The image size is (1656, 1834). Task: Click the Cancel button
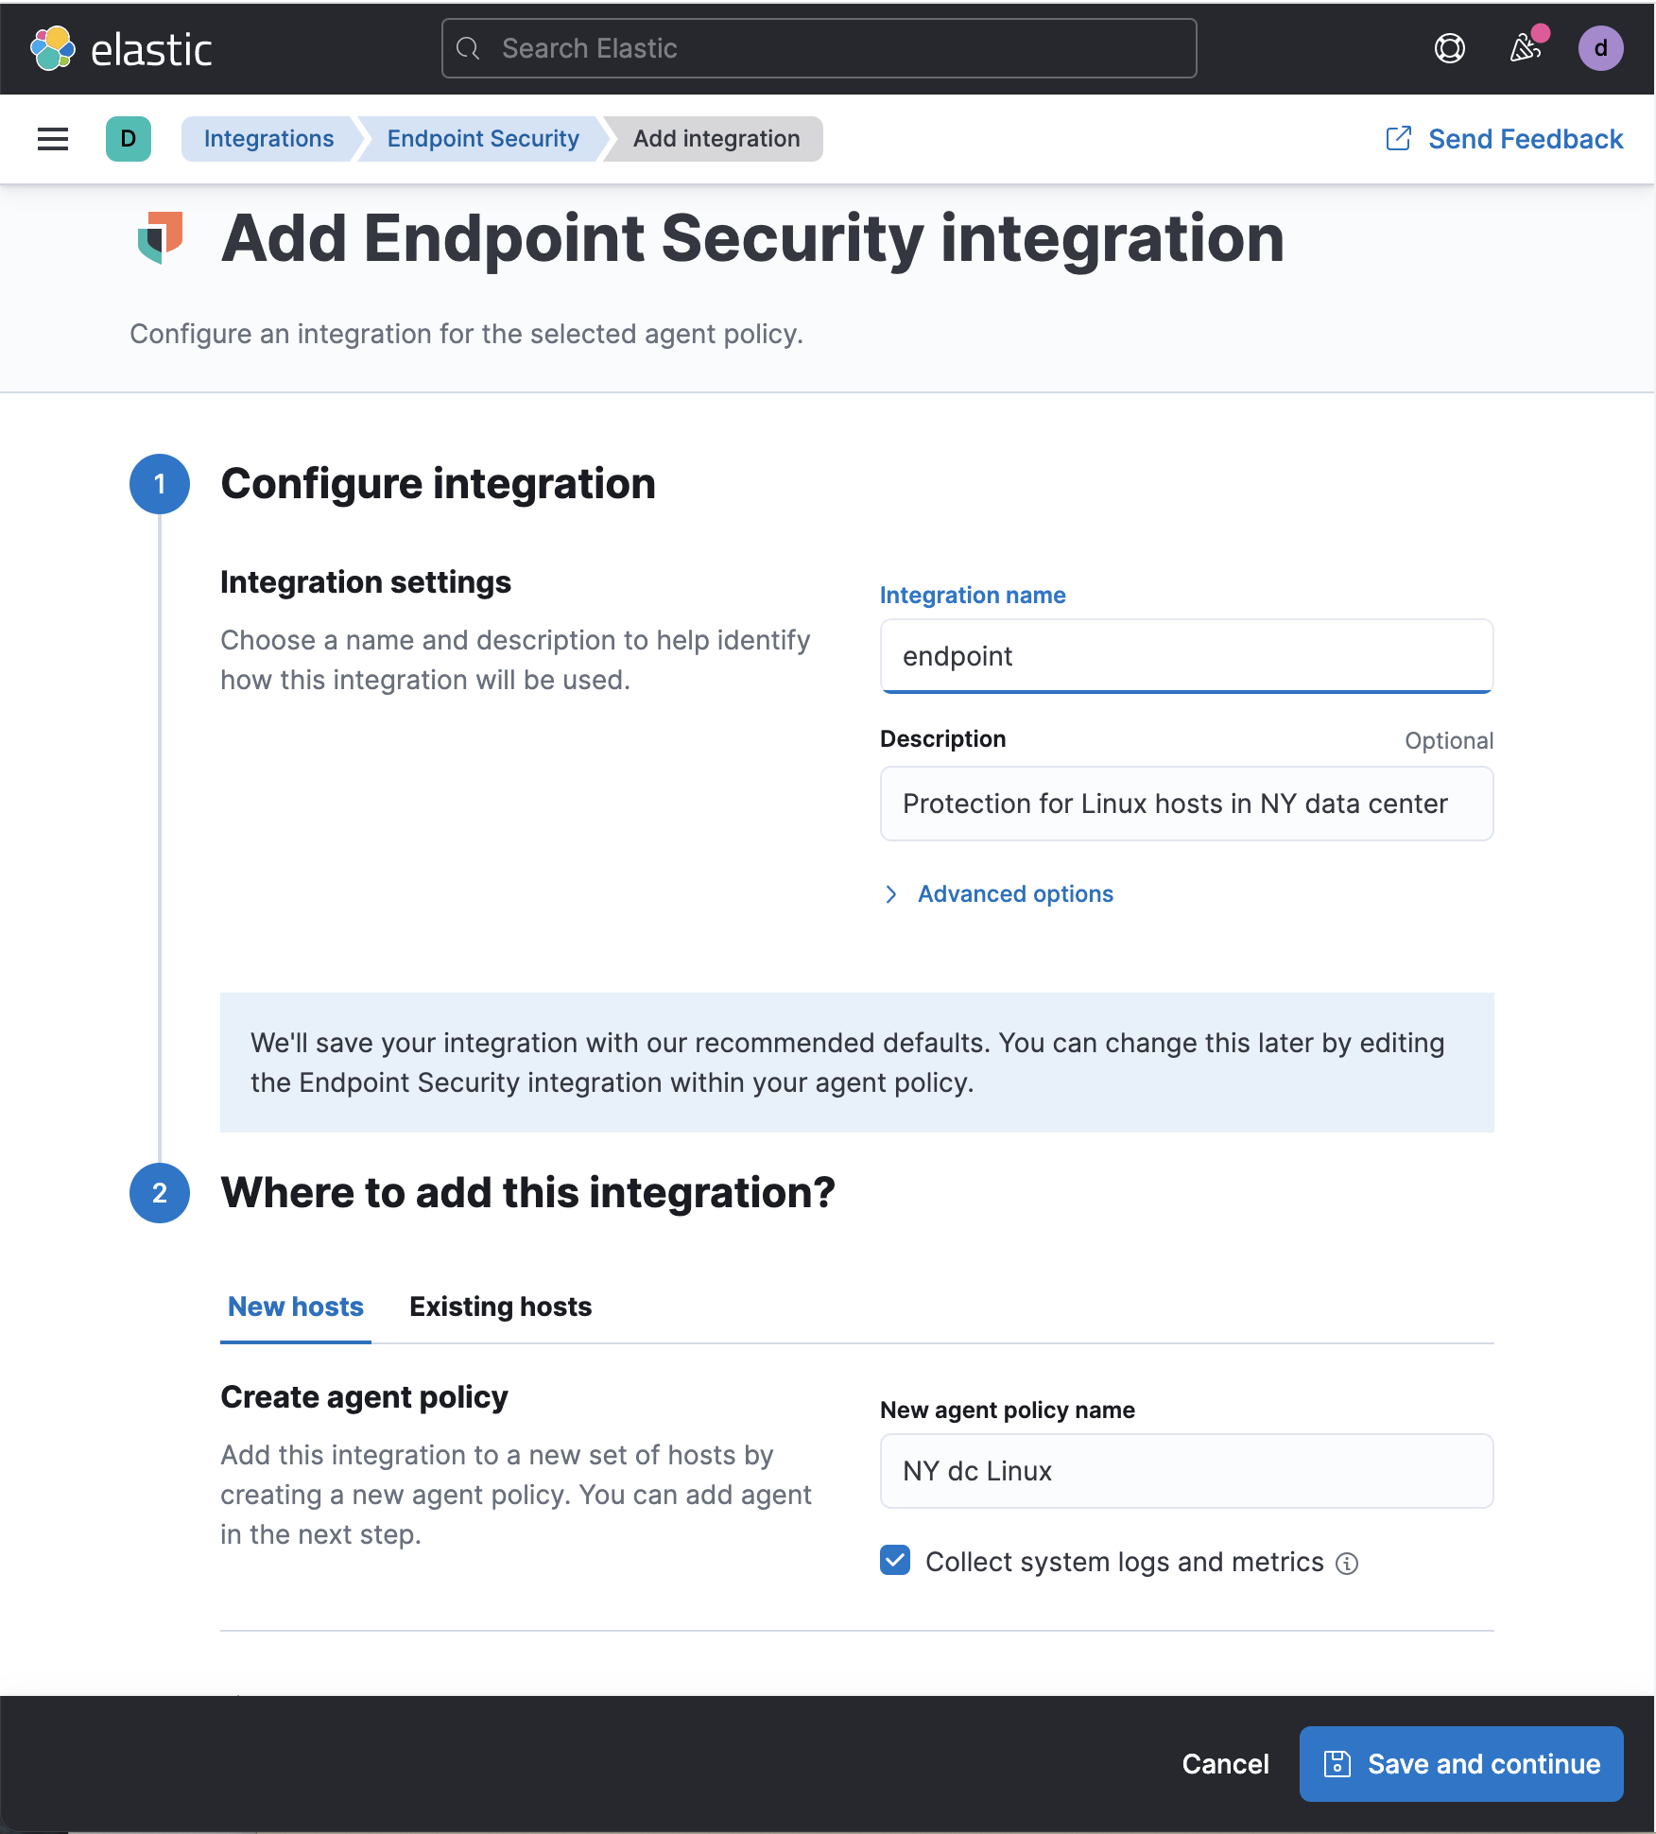[x=1225, y=1764]
